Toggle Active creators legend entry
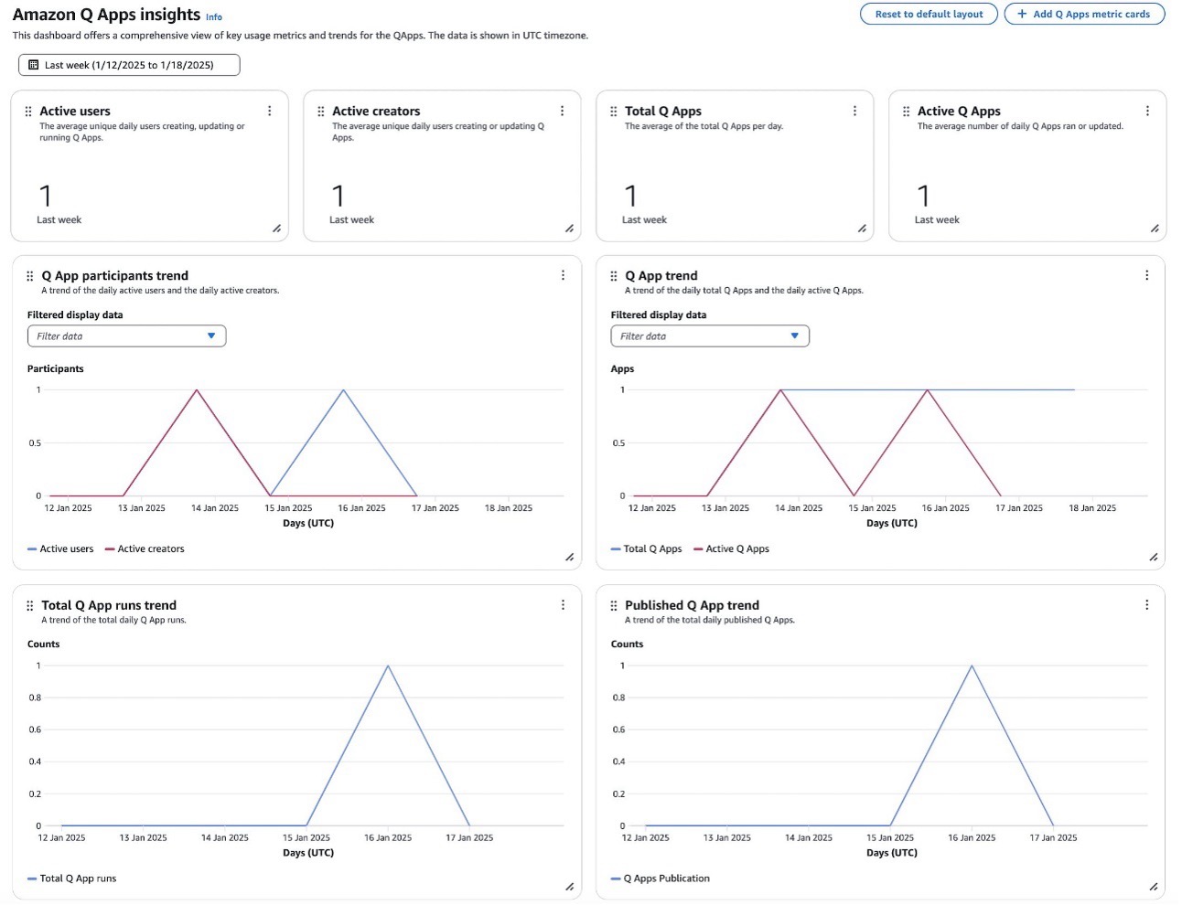The image size is (1182, 905). tap(145, 548)
